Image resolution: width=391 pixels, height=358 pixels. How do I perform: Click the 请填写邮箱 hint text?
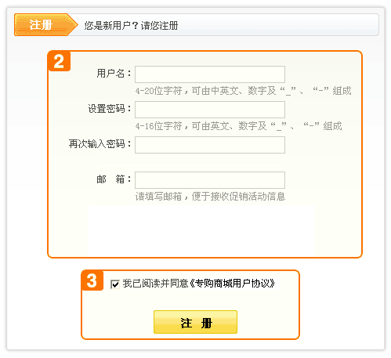click(210, 197)
